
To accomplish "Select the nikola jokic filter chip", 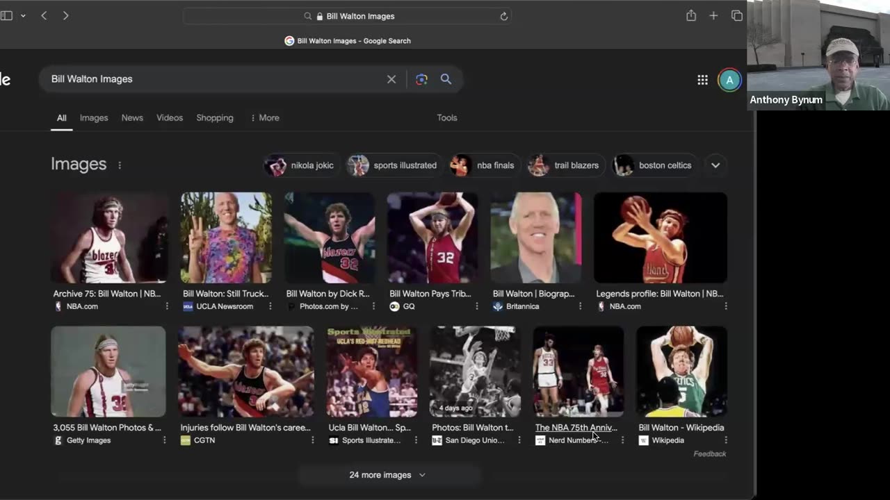I will 302,165.
